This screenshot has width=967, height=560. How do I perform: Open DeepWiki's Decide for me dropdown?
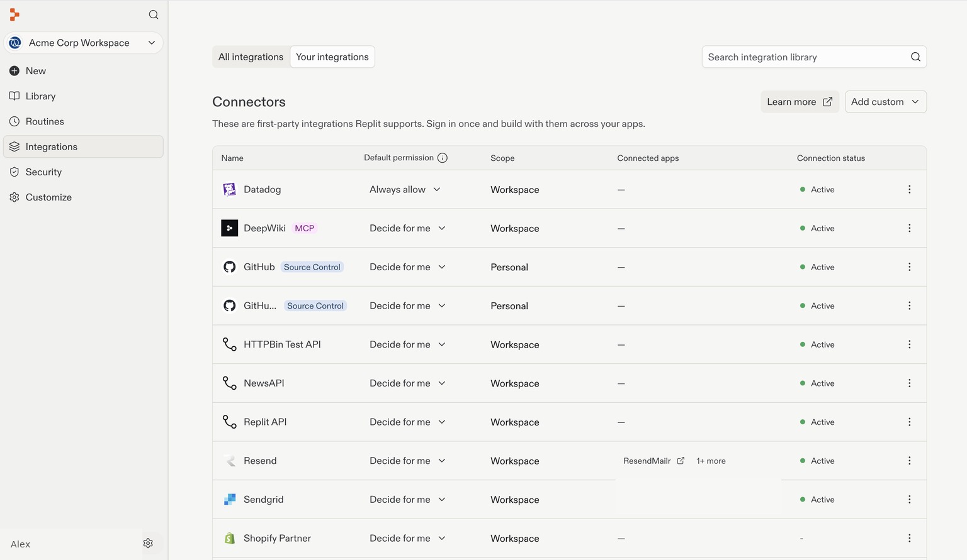(407, 228)
